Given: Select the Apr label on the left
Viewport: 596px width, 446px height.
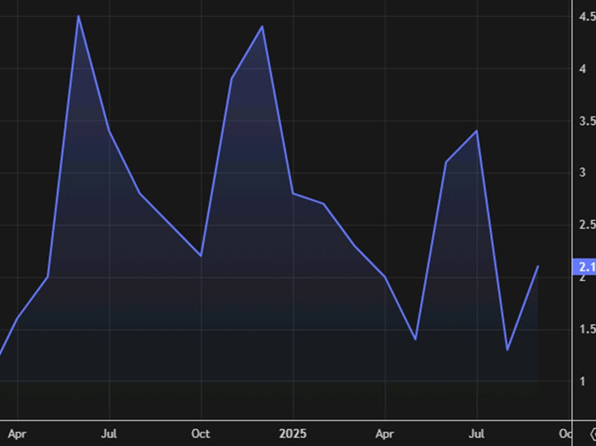Looking at the screenshot, I should 18,434.
